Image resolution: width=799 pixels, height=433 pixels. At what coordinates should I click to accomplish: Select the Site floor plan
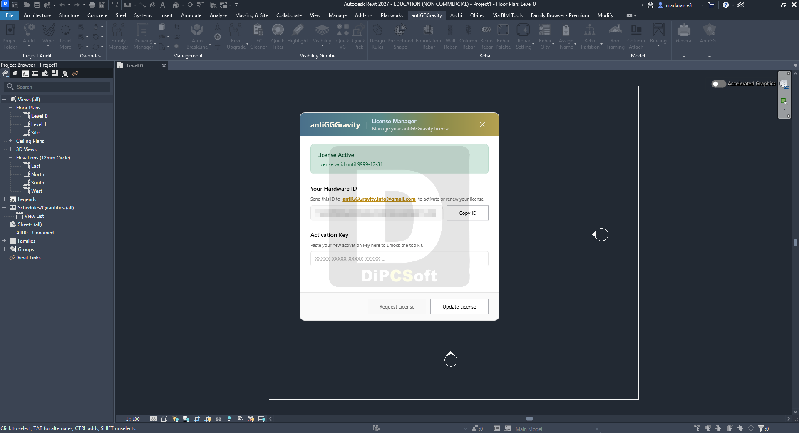pyautogui.click(x=35, y=133)
